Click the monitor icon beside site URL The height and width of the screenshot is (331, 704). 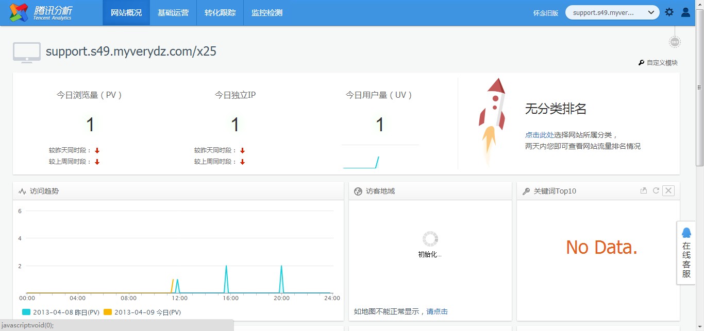[x=27, y=53]
